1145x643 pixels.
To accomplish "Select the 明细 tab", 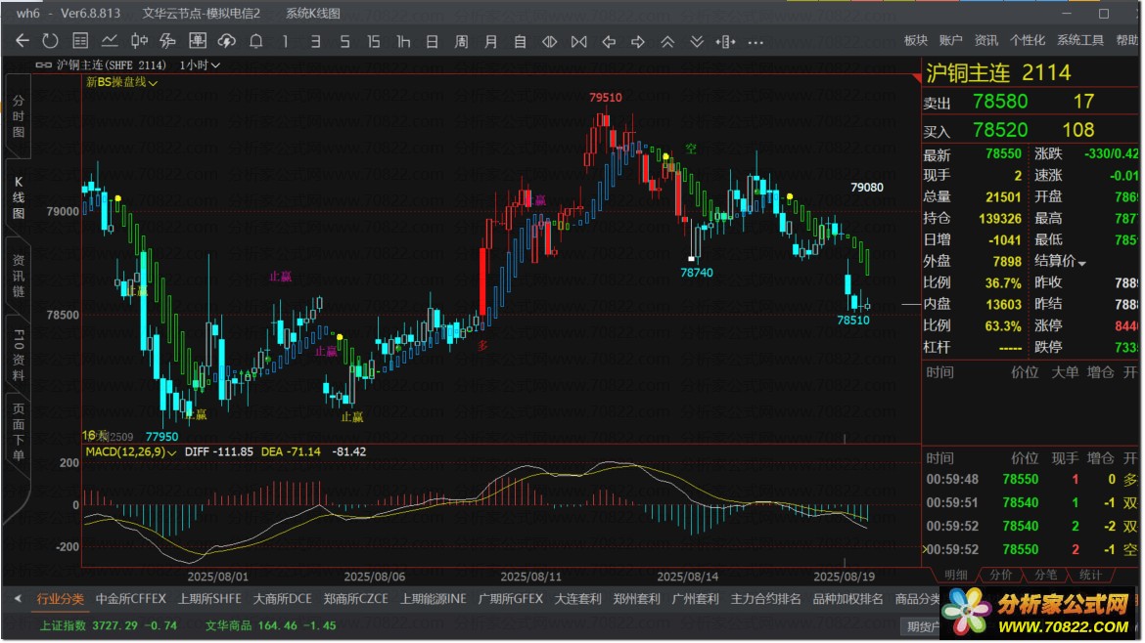I will (955, 576).
